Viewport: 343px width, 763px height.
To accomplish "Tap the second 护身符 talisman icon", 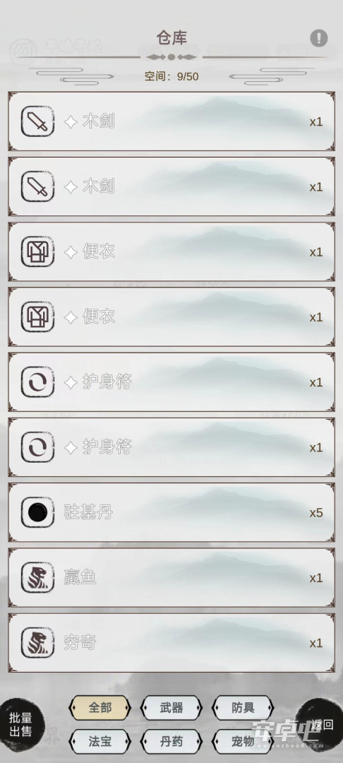I will (x=37, y=447).
